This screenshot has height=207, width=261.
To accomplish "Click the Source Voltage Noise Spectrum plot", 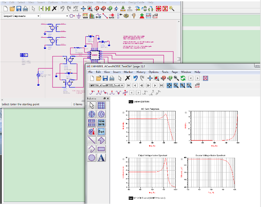I will [211, 173].
